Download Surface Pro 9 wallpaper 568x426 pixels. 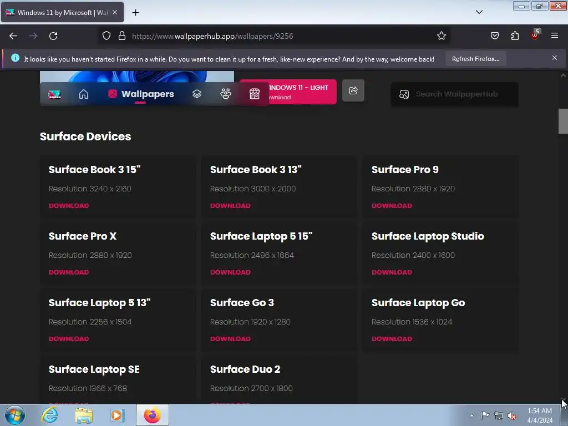(x=392, y=206)
